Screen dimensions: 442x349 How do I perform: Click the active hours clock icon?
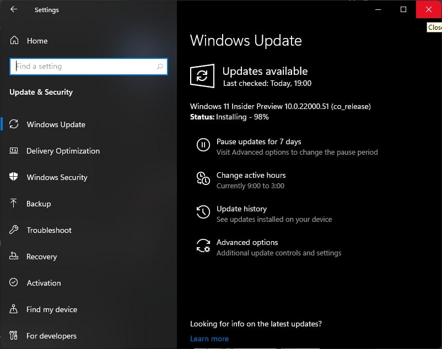click(203, 178)
